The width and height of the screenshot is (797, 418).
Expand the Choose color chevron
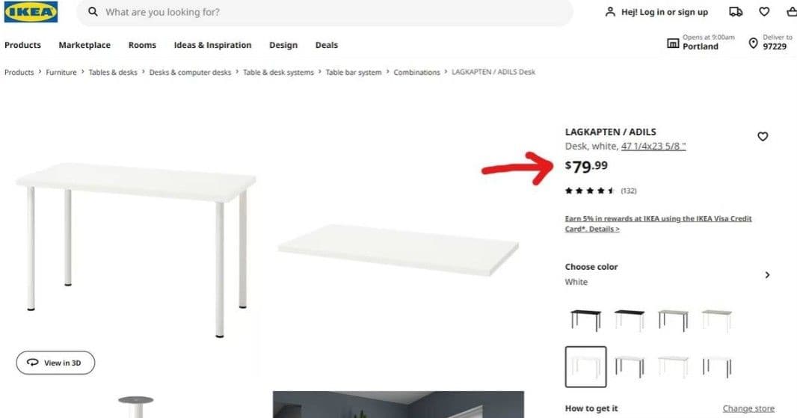(767, 274)
